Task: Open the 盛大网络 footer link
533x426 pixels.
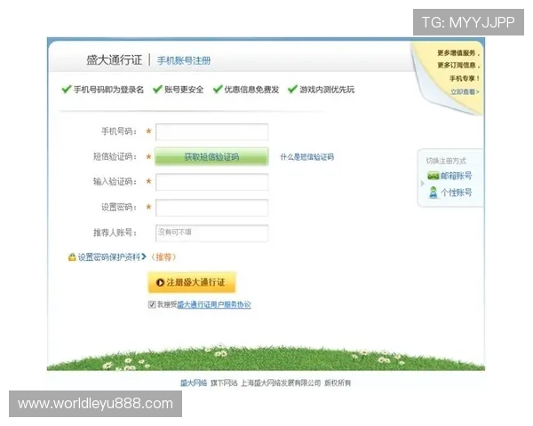Action: click(194, 383)
